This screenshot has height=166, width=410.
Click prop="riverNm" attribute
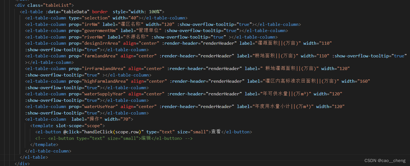click(87, 37)
